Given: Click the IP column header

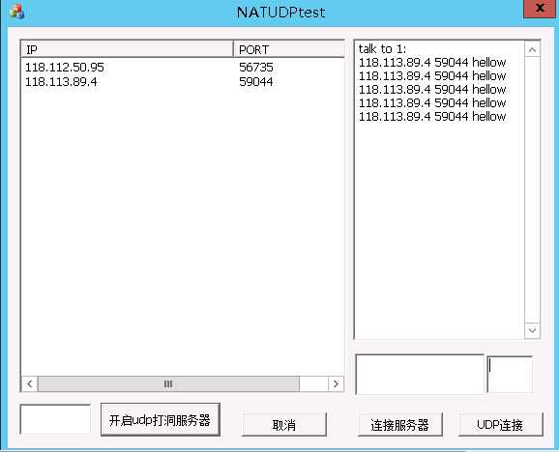Looking at the screenshot, I should point(127,49).
